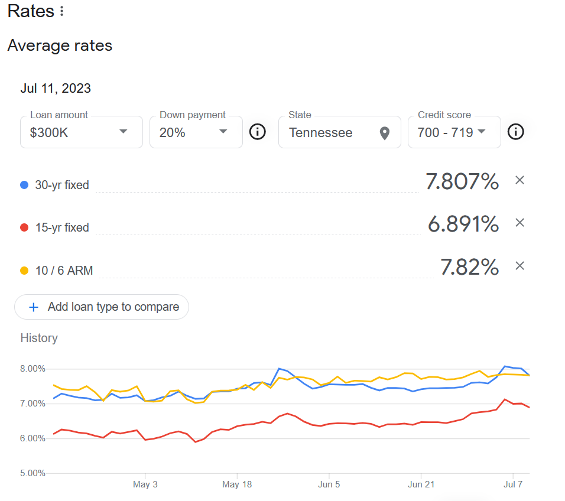This screenshot has width=565, height=501.
Task: Click the 30-yr fixed label
Action: click(62, 185)
